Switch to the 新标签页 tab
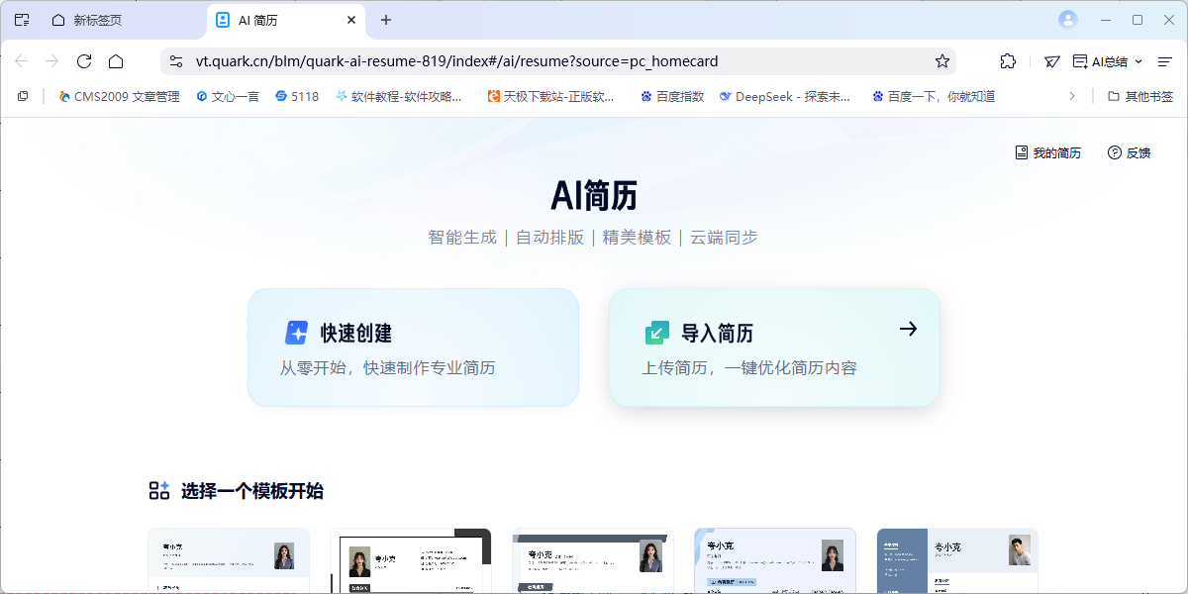Viewport: 1188px width, 594px height. [x=97, y=20]
